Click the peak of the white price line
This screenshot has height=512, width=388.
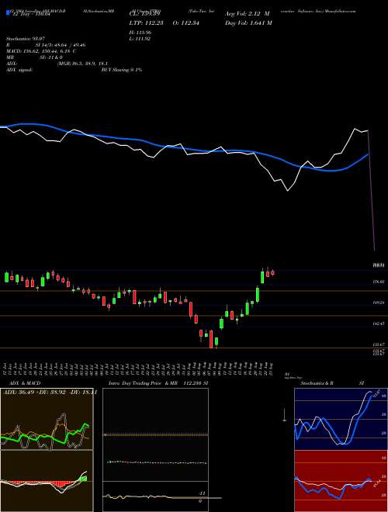click(x=355, y=129)
